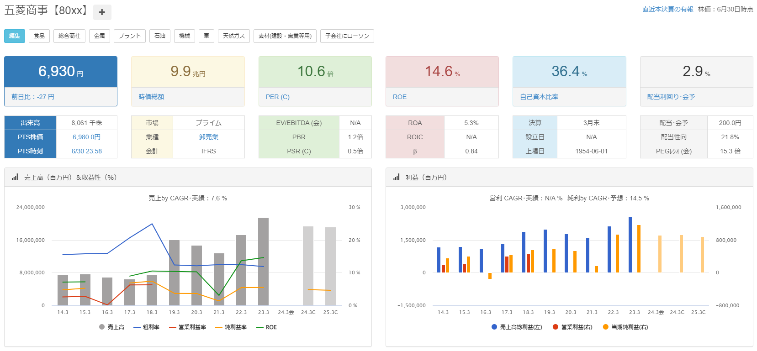Image resolution: width=757 pixels, height=351 pixels.
Task: Click the bar chart icon in the profit panel header
Action: [x=396, y=177]
